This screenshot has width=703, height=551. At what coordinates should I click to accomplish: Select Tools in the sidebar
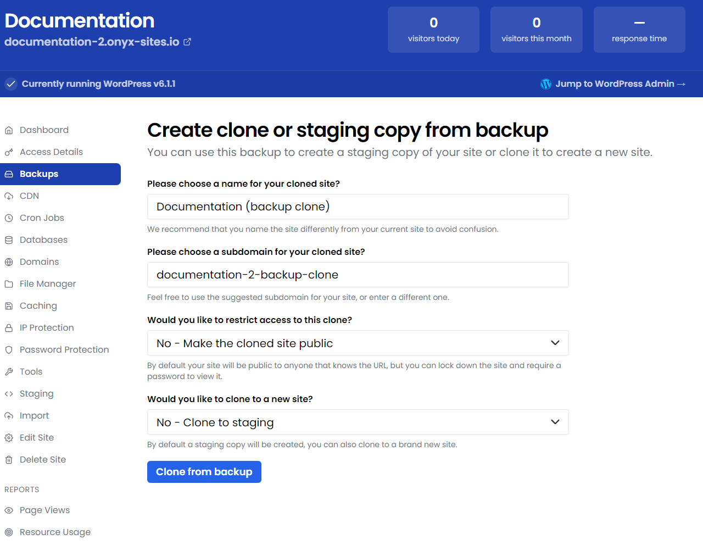point(60,372)
